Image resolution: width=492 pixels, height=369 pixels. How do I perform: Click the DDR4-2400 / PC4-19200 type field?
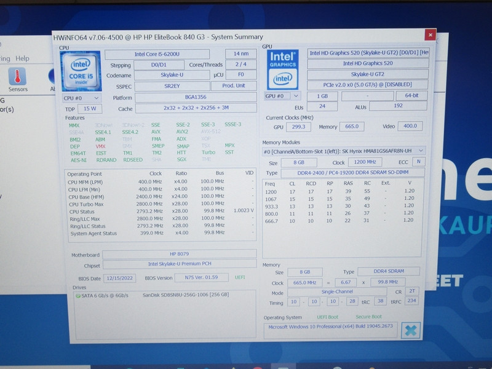click(352, 173)
